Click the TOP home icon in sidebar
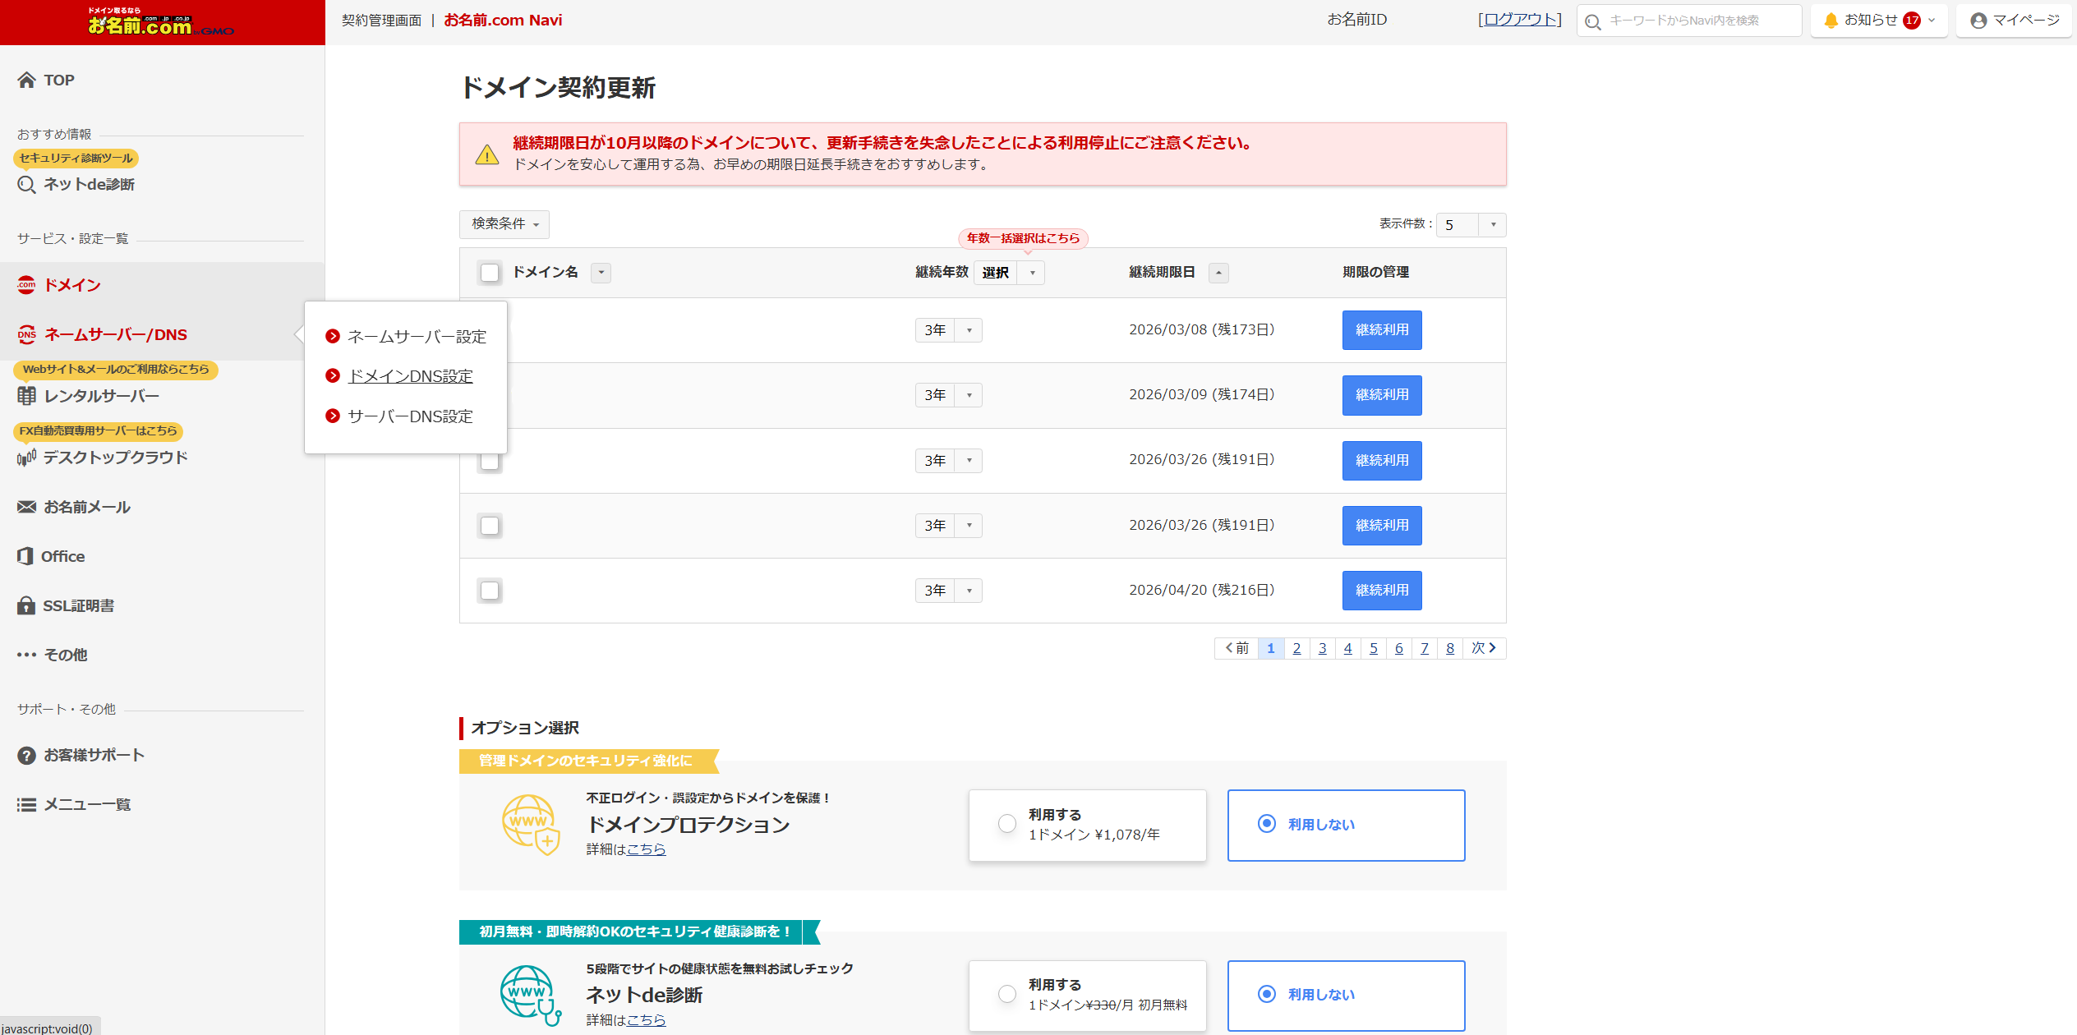This screenshot has height=1035, width=2077. click(27, 80)
